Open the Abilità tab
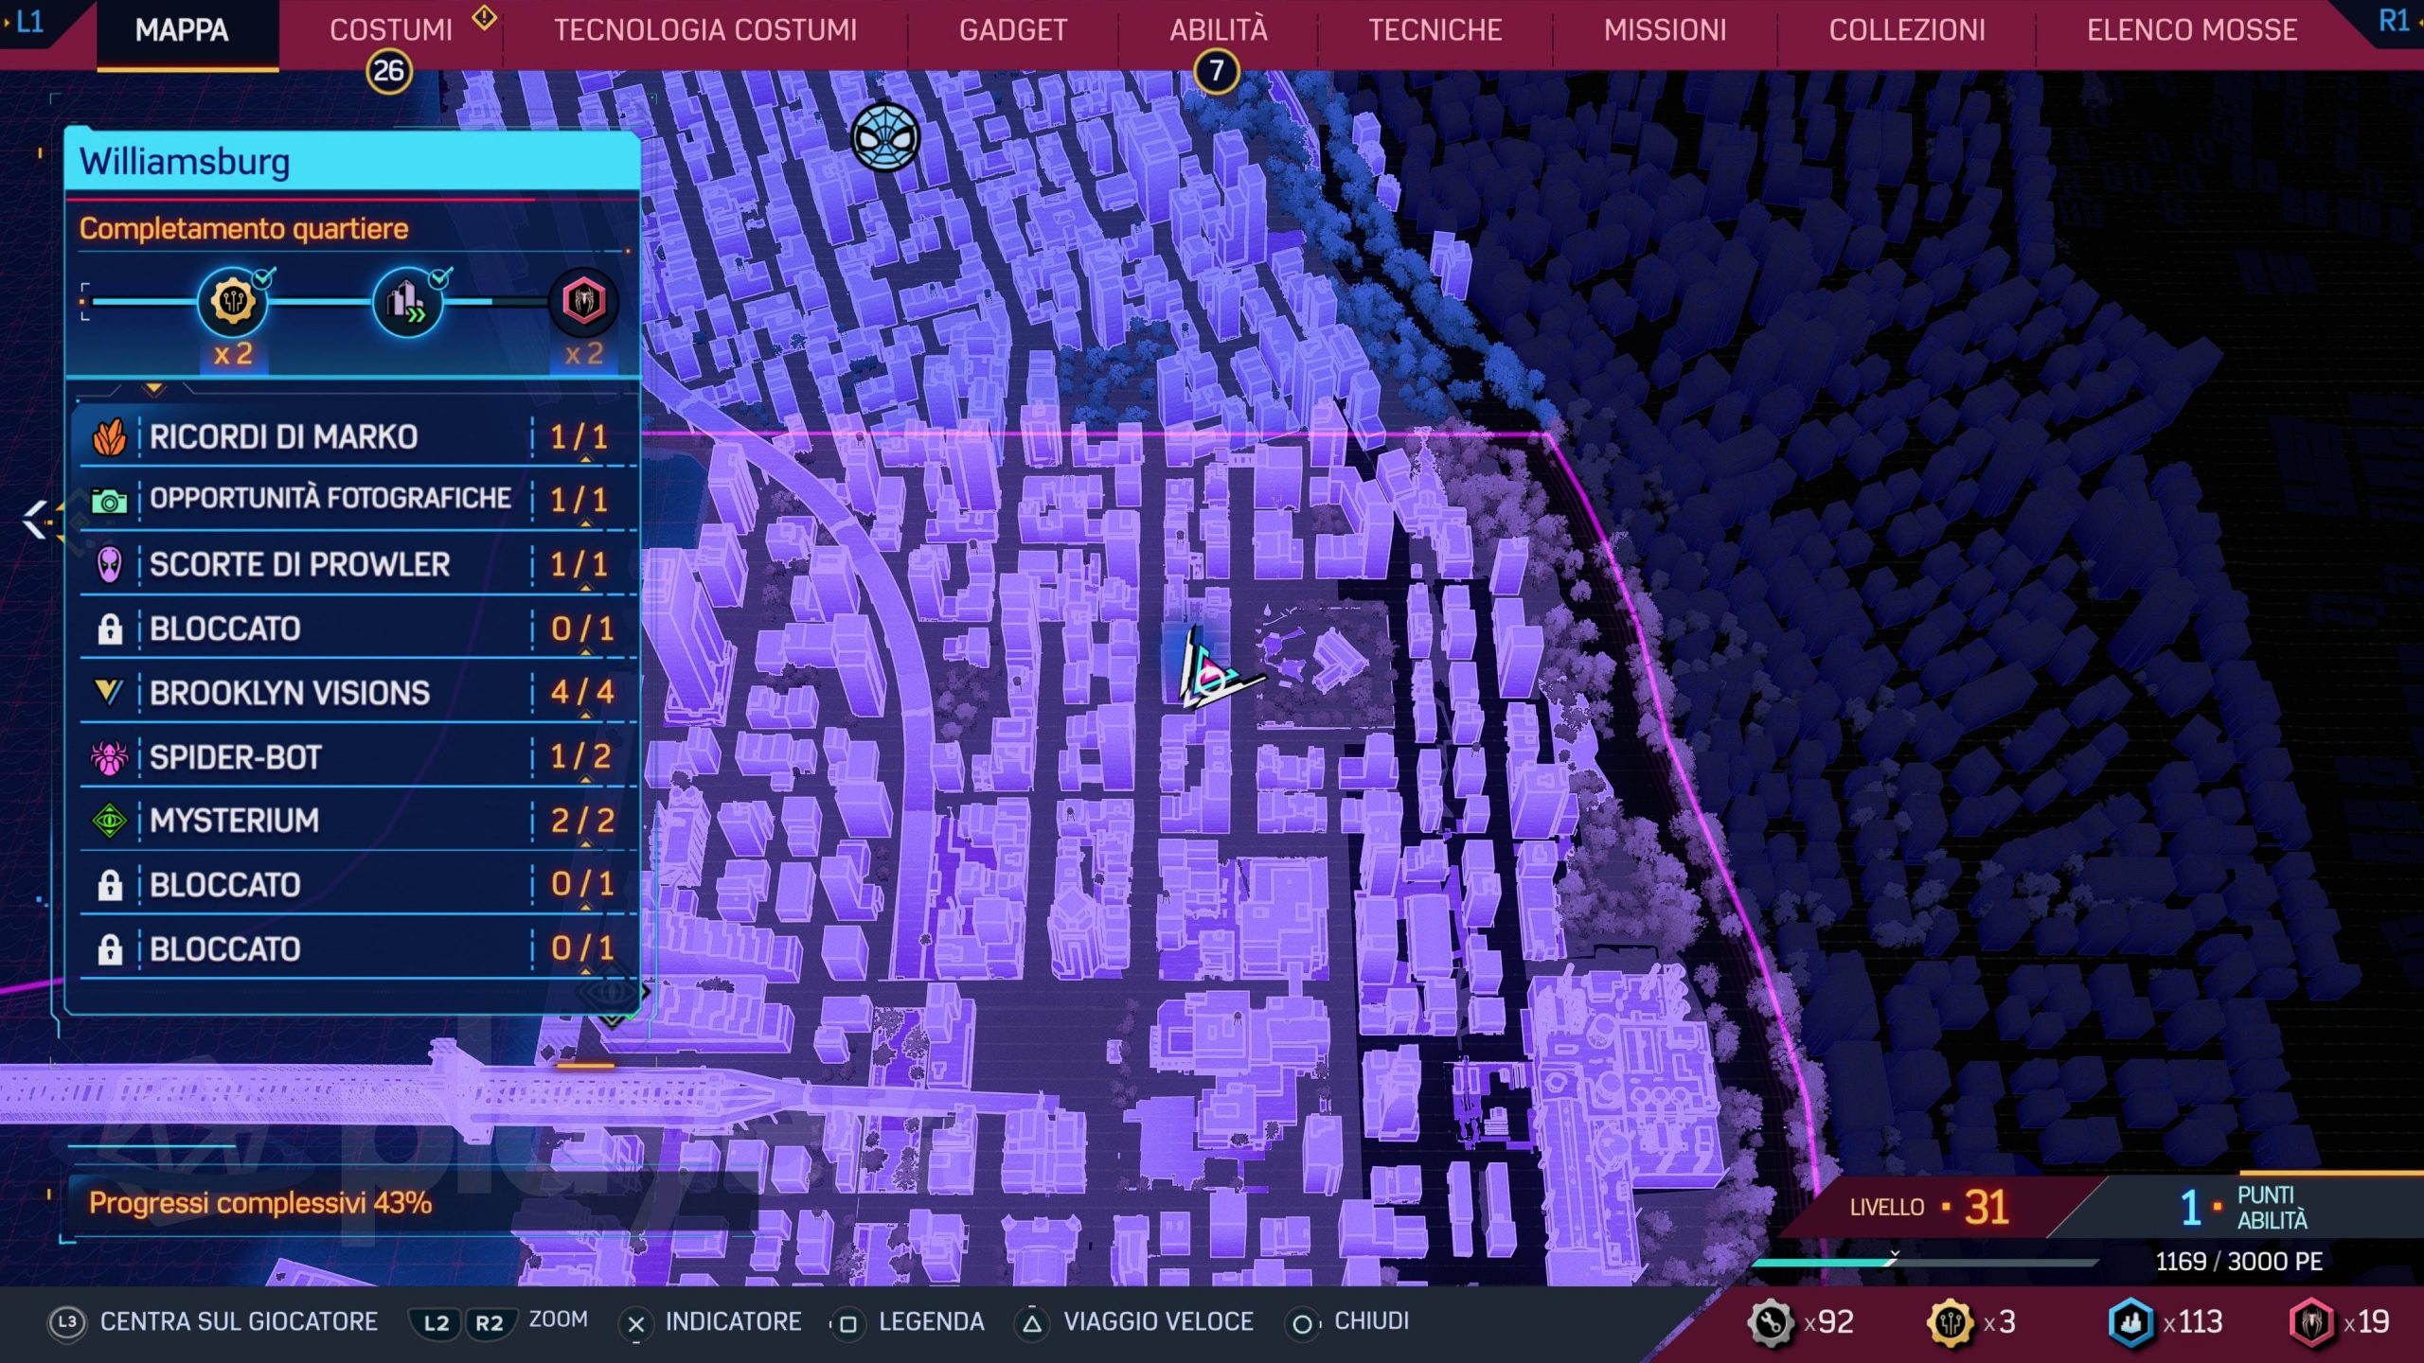 1218,30
